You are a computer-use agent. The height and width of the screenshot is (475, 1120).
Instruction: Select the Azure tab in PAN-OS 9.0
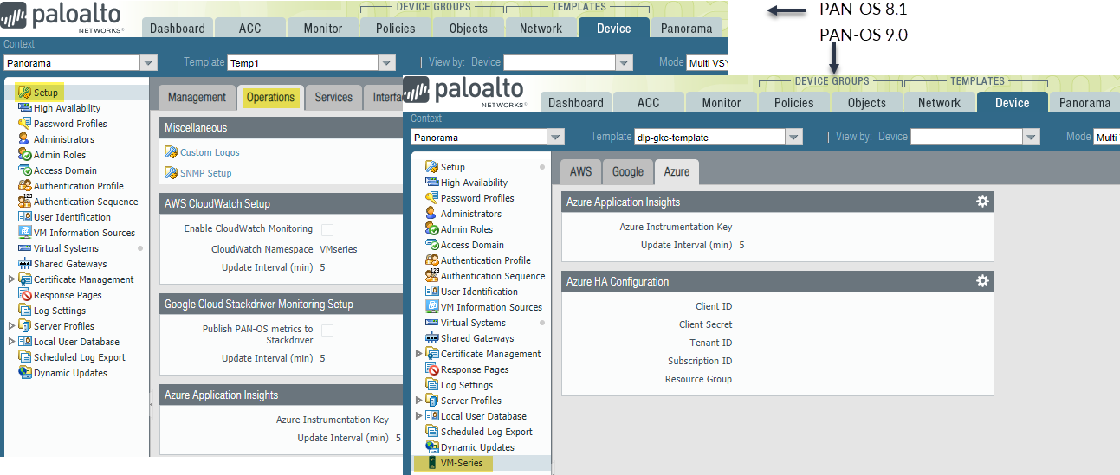677,171
